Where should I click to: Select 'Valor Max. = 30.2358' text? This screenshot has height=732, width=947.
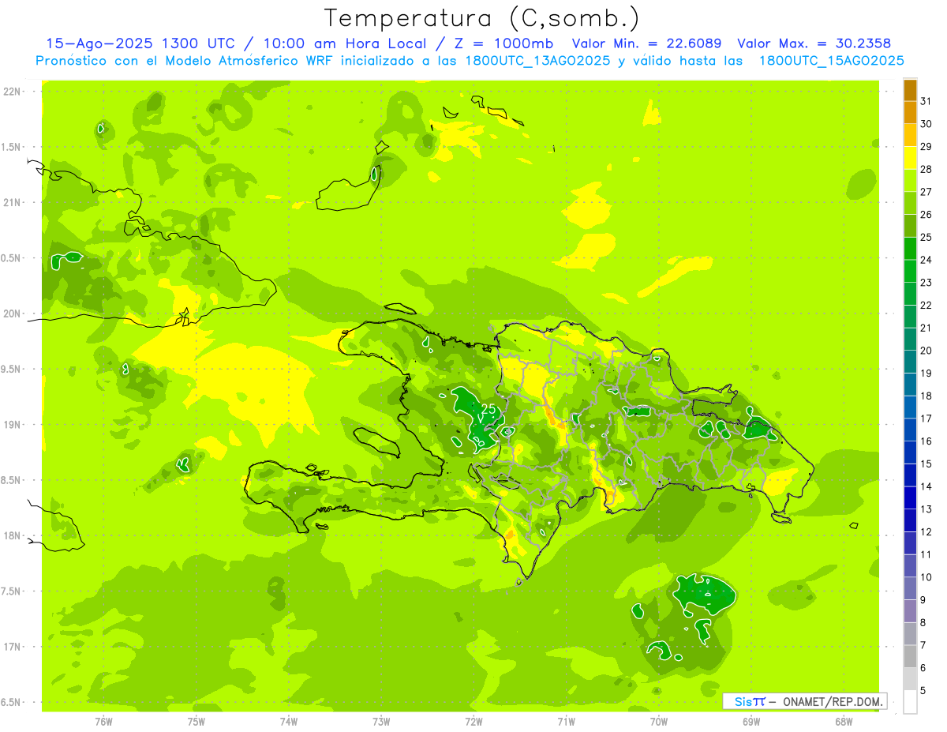(x=814, y=43)
